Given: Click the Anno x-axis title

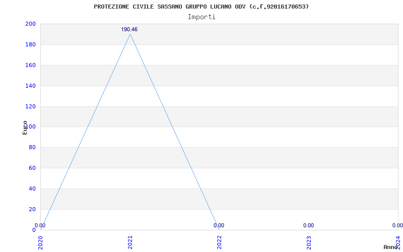Looking at the screenshot, I should pos(391,247).
